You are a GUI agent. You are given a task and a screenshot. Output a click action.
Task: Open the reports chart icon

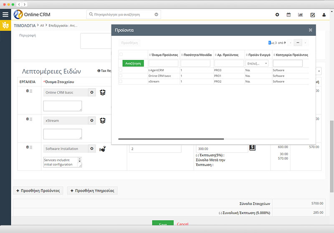coord(300,15)
